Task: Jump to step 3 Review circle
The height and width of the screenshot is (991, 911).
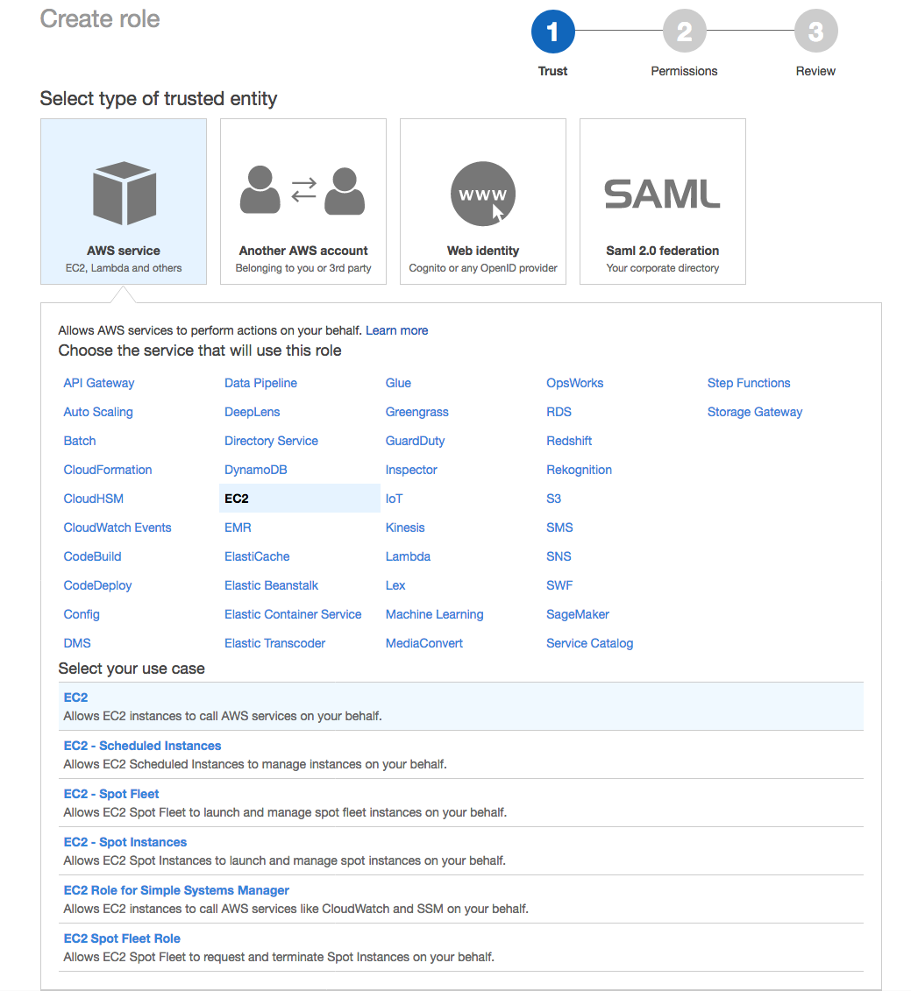Action: [x=816, y=32]
